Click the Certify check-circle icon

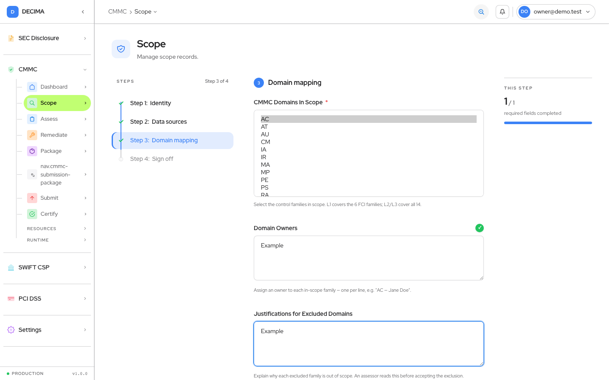click(x=32, y=214)
